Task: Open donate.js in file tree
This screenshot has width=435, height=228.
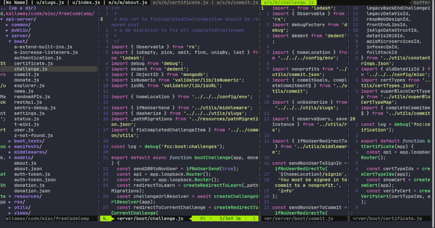Action: [x=27, y=80]
